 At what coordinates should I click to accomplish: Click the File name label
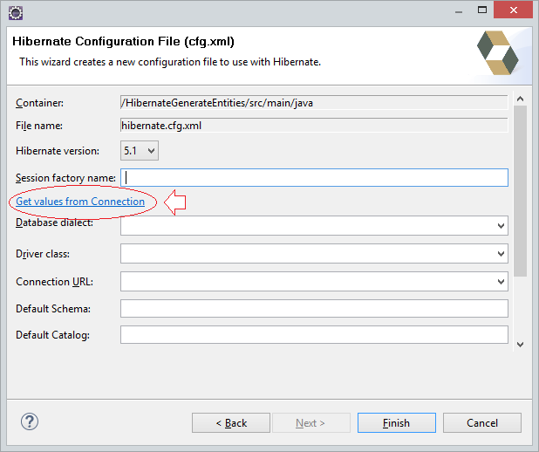click(39, 126)
